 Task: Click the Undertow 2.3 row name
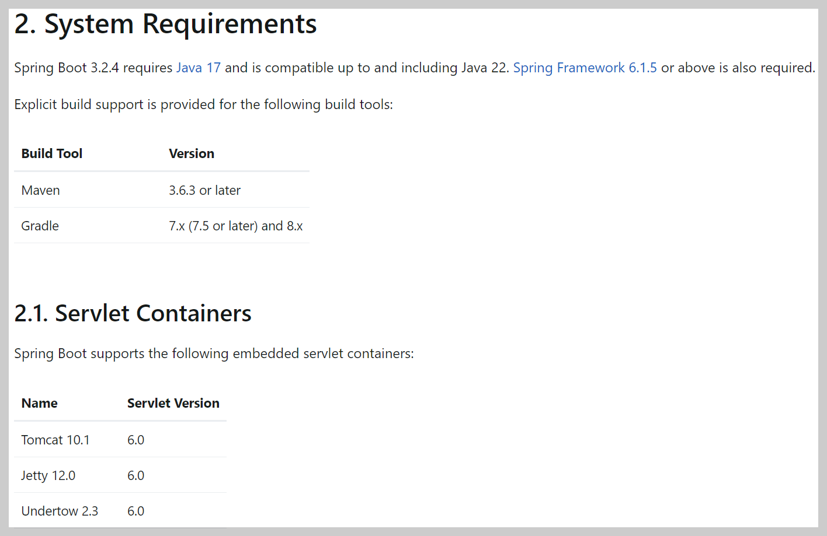[x=60, y=511]
